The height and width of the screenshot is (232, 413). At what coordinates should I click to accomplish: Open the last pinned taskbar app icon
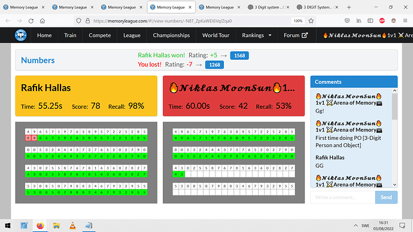(x=89, y=225)
